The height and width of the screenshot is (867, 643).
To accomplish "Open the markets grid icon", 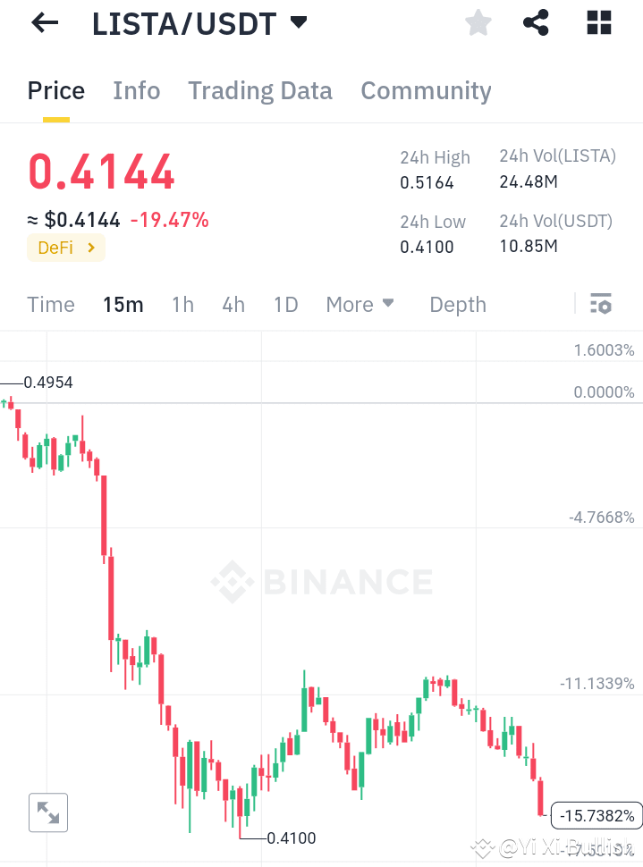I will (x=597, y=22).
